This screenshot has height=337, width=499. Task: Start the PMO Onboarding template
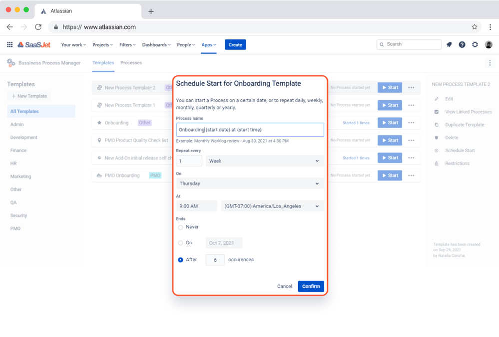coord(390,175)
